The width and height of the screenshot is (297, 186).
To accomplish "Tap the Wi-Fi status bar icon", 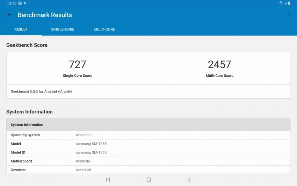I will 281,3.
